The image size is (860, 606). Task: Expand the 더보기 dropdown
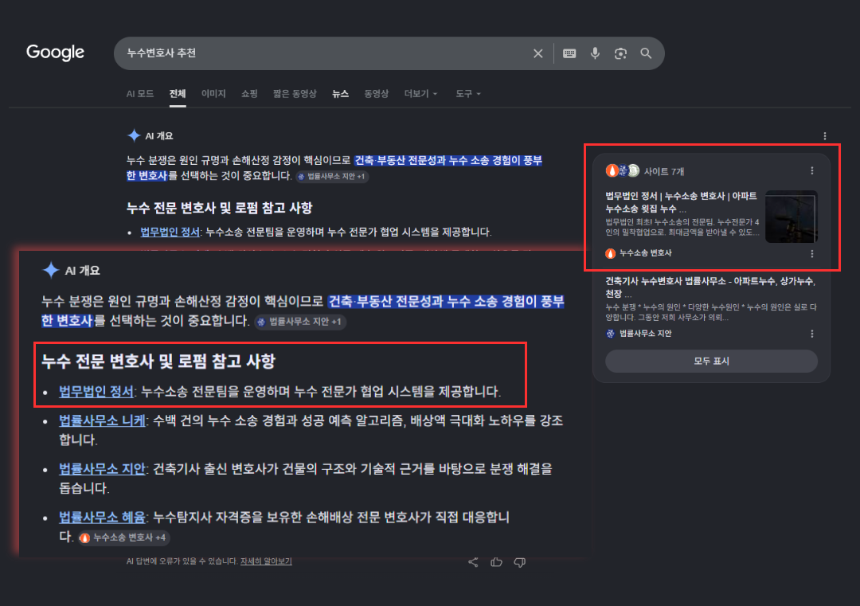click(420, 94)
